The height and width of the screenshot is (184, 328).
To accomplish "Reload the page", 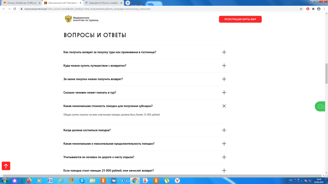I will point(15,9).
